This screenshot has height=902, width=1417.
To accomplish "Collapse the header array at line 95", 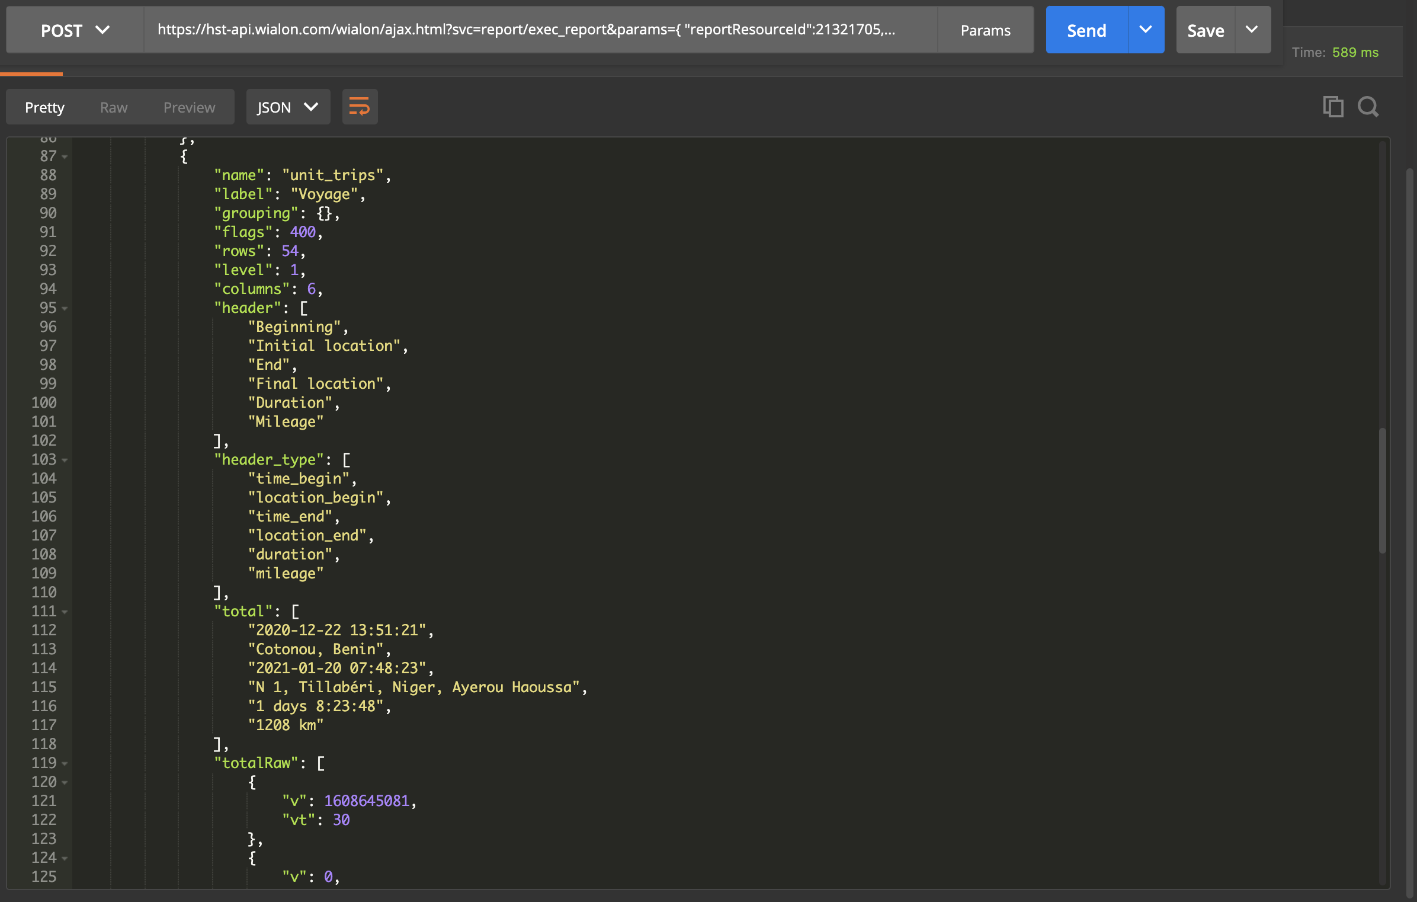I will tap(65, 309).
